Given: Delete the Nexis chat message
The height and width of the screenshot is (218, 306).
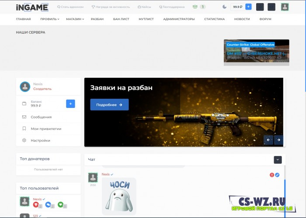Looking at the screenshot, I should click(x=272, y=175).
